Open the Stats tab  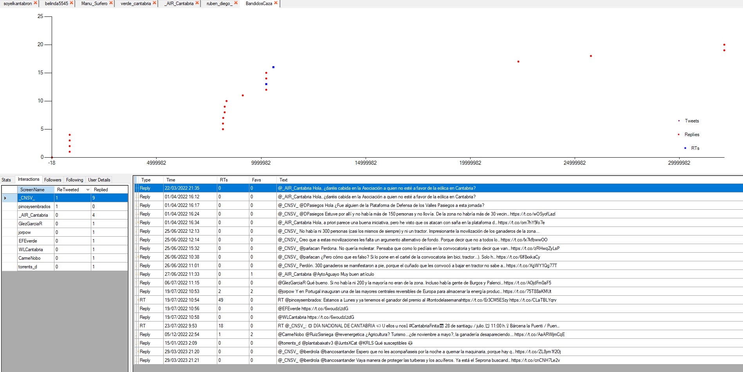click(x=6, y=180)
